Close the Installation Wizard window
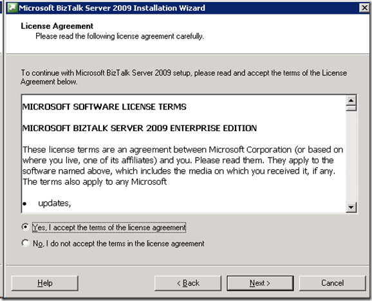Image resolution: width=372 pixels, height=301 pixels. 364,8
